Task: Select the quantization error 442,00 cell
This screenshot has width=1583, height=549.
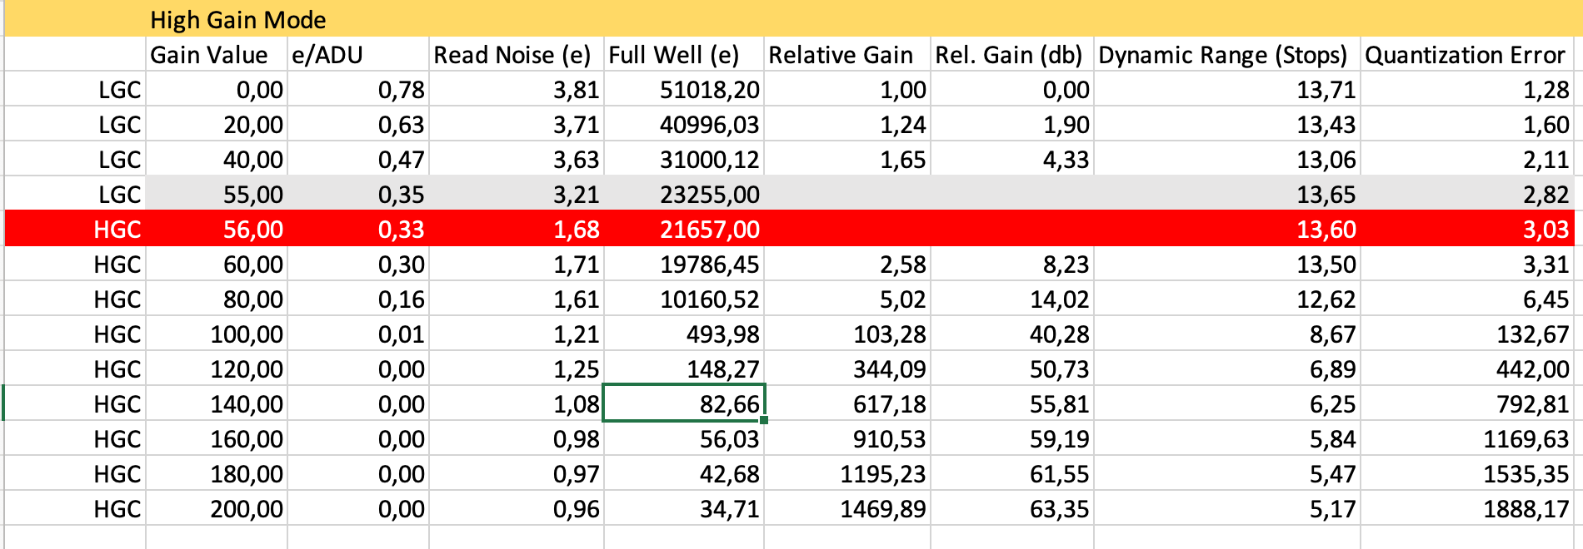Action: coord(1468,368)
